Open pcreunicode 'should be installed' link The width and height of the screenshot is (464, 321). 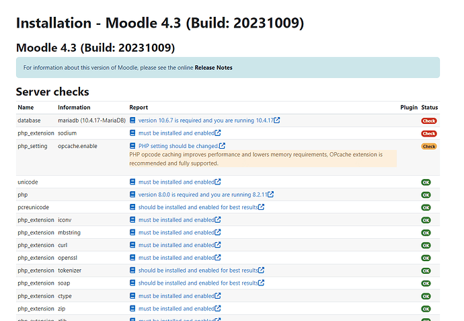(x=198, y=207)
